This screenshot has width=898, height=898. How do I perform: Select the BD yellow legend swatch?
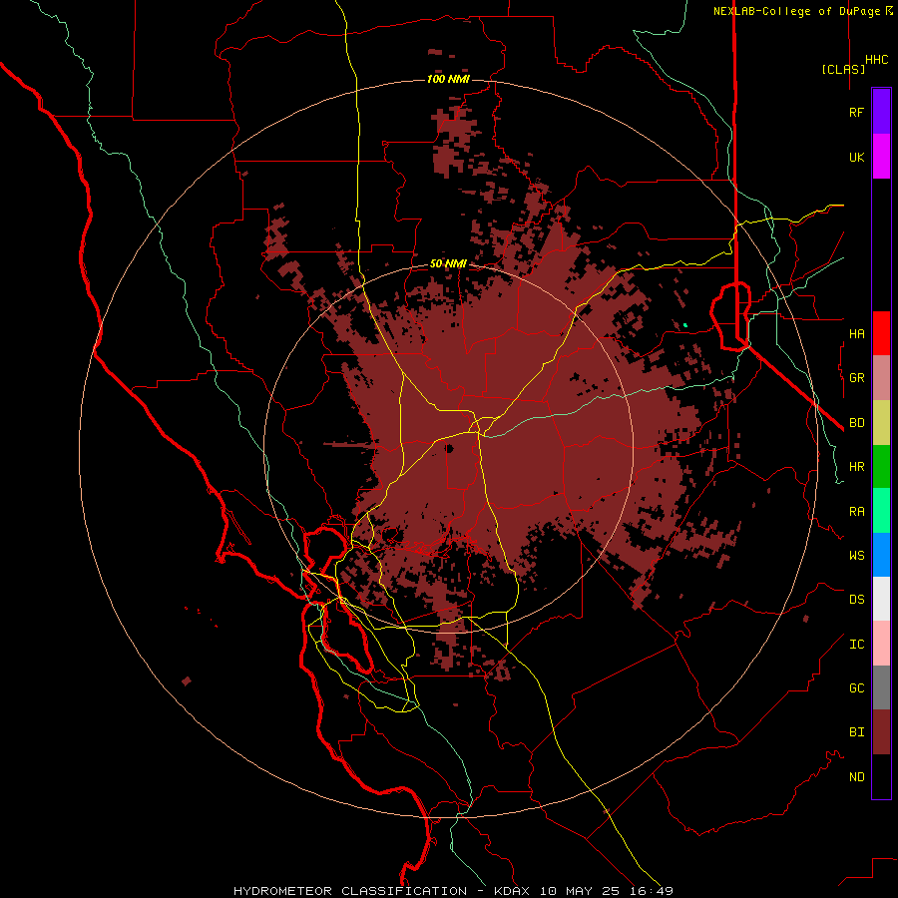881,423
